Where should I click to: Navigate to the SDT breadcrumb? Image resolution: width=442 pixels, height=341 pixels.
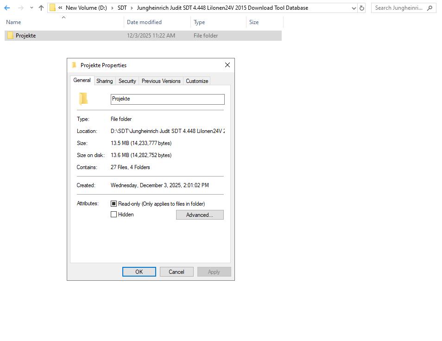(x=122, y=8)
